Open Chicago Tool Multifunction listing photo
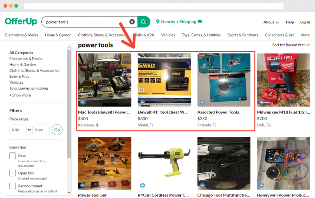This screenshot has width=315, height=198. [224, 163]
